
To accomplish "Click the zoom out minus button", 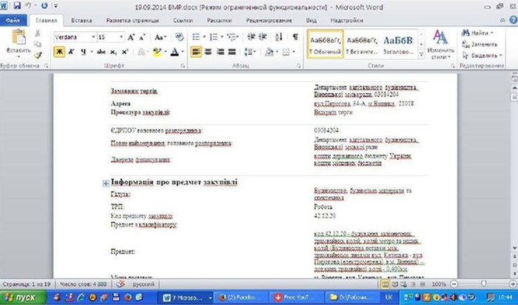I will [454, 284].
